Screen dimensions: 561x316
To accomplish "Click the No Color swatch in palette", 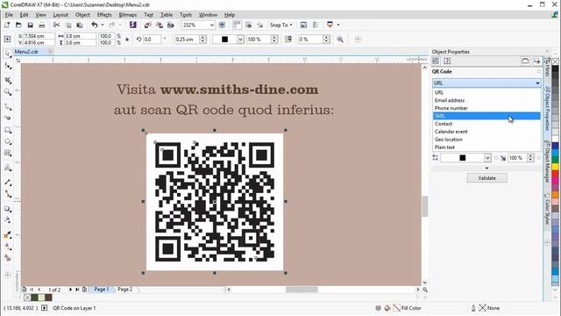I will 555,61.
